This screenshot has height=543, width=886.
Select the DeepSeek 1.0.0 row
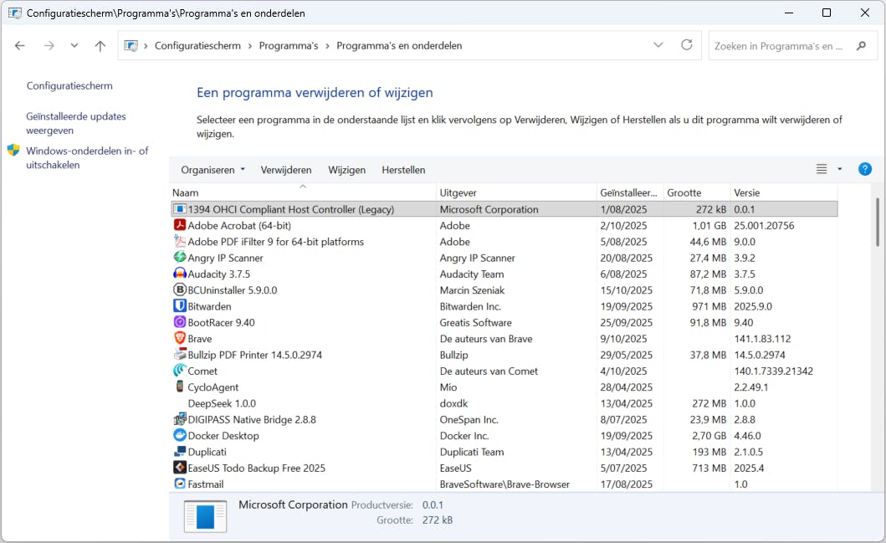504,403
